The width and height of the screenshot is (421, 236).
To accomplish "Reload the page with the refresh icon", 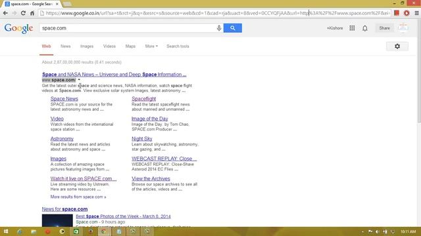I will [23, 13].
